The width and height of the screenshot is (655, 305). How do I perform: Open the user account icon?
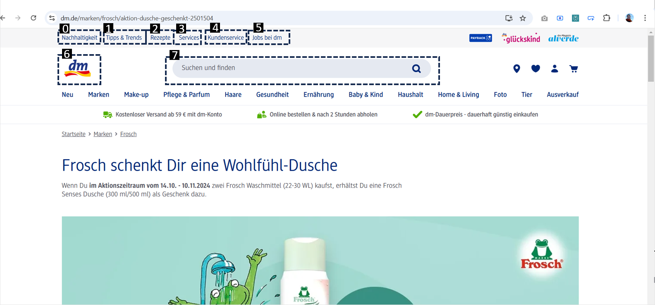pos(555,69)
